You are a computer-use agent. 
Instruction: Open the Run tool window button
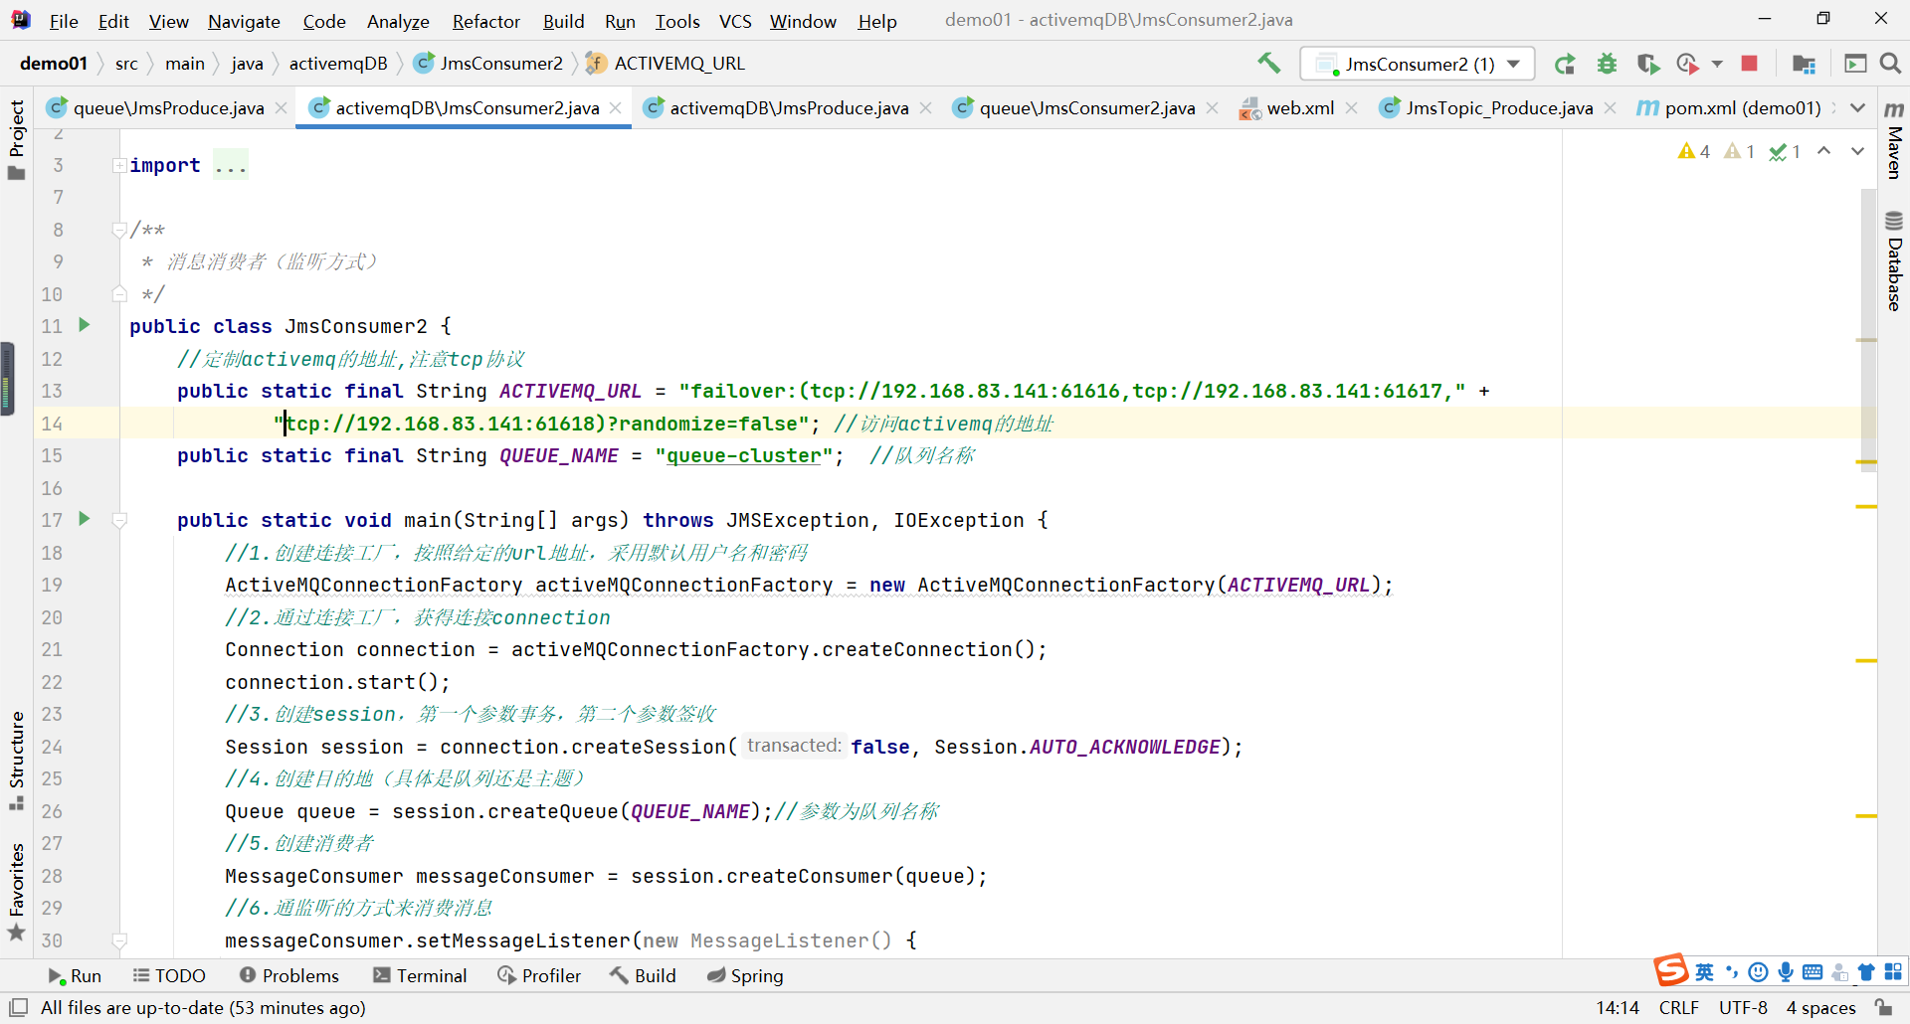click(x=75, y=976)
